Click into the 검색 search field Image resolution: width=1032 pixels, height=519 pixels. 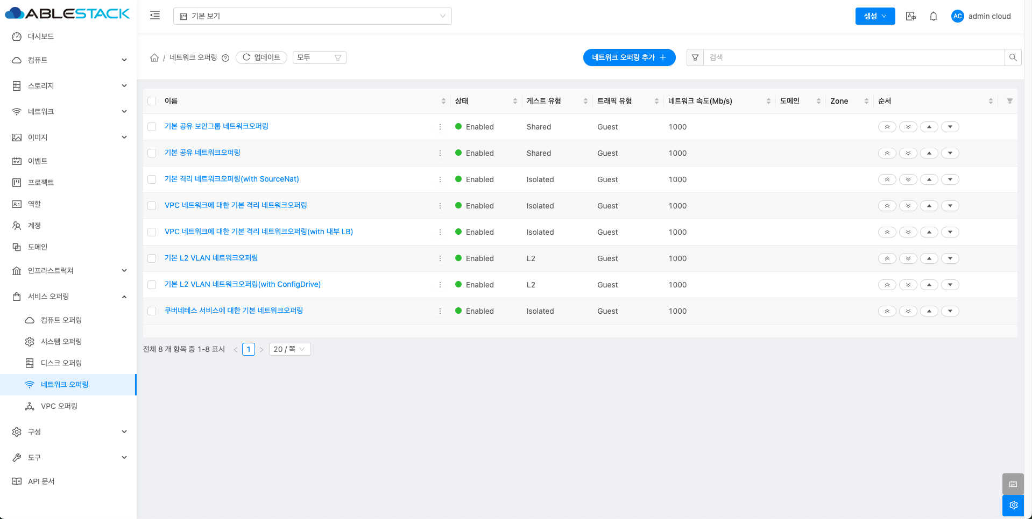(x=853, y=57)
